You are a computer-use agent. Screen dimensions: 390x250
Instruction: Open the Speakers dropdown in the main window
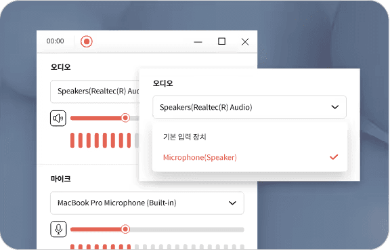[95, 91]
